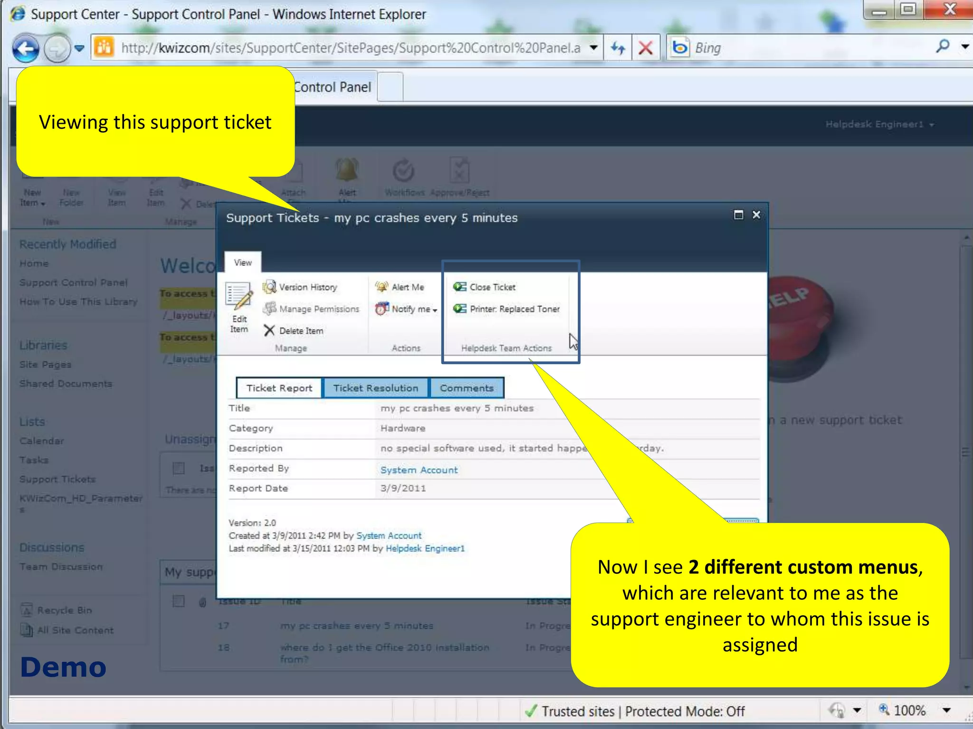Open the Support Tickets list link
Image resolution: width=973 pixels, height=729 pixels.
tap(57, 479)
